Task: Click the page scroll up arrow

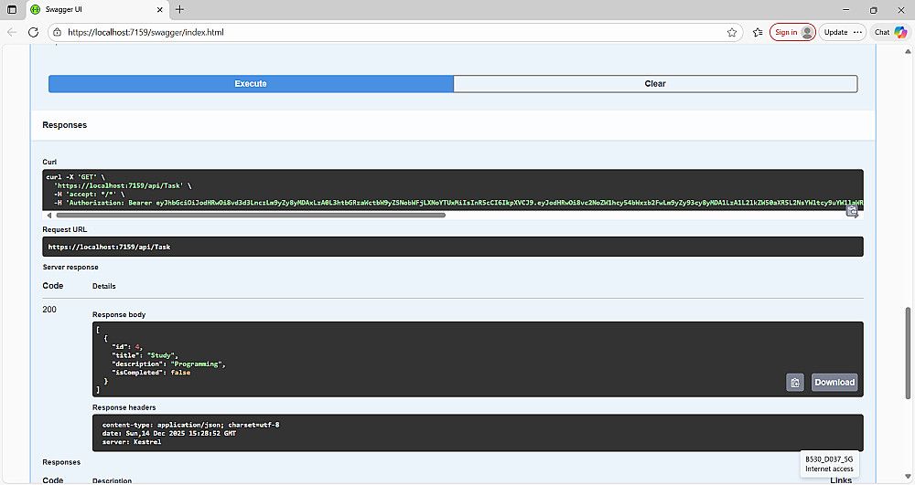Action: click(908, 52)
